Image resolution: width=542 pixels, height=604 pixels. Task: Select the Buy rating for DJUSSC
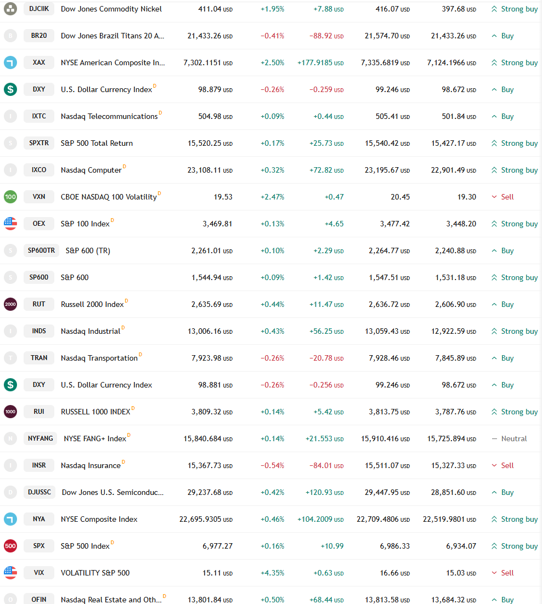[503, 492]
